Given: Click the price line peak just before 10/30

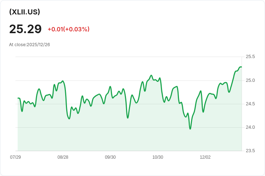Looking at the screenshot, I should point(151,75).
